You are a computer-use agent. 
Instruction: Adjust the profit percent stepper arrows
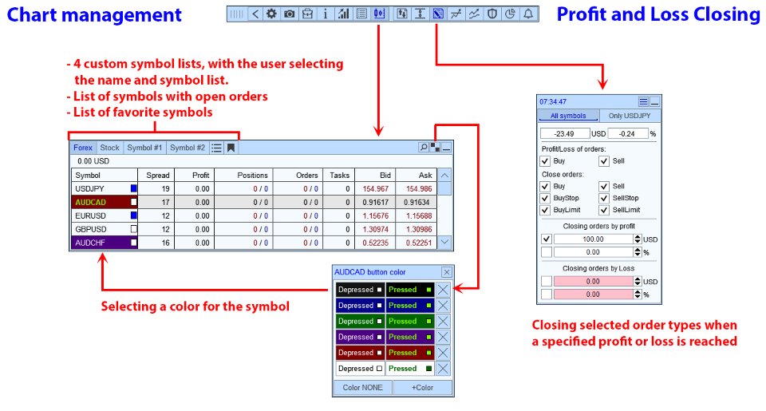coord(638,252)
